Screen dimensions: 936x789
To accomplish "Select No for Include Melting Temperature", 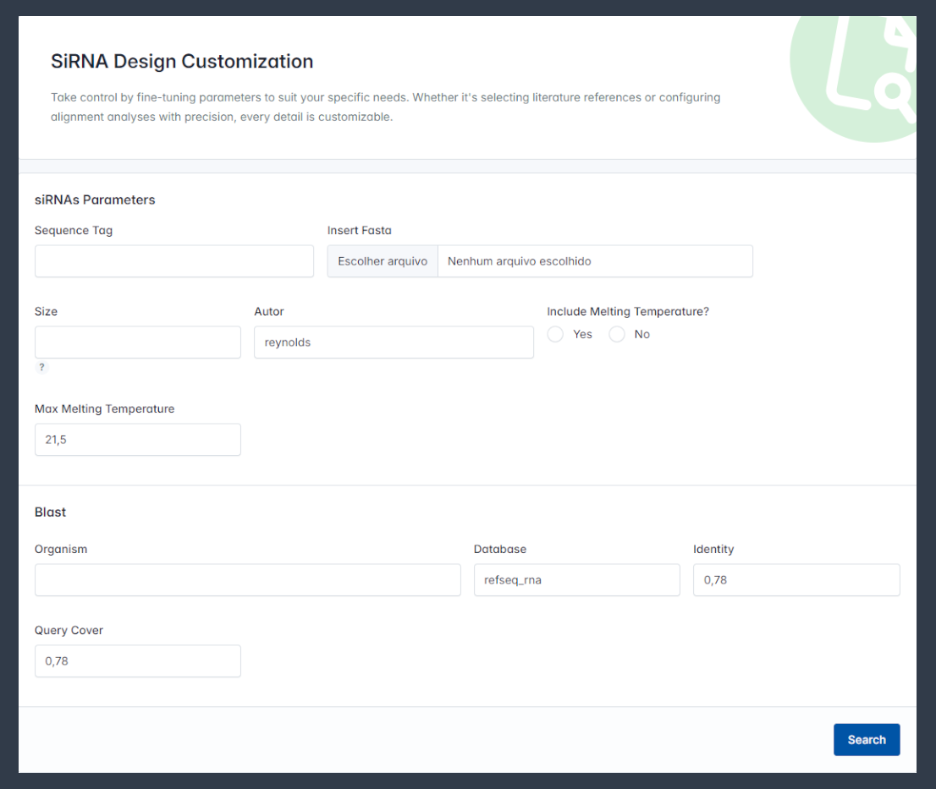I will pyautogui.click(x=617, y=334).
